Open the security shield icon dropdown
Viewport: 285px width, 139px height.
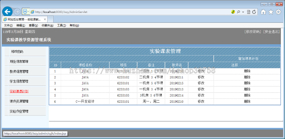pyautogui.click(x=26, y=12)
